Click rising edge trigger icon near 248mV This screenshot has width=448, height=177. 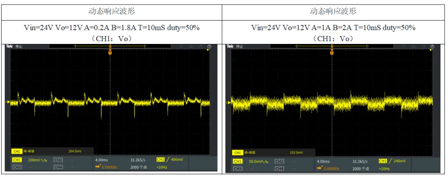pos(391,161)
